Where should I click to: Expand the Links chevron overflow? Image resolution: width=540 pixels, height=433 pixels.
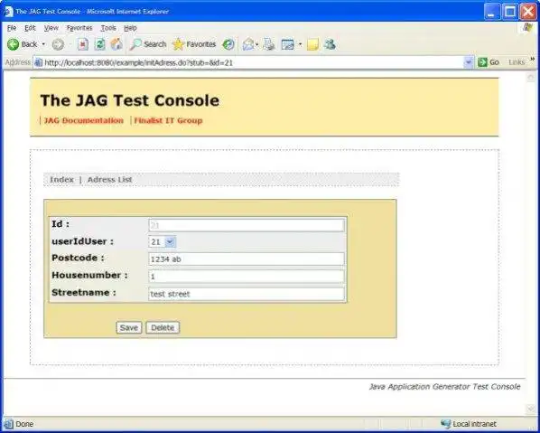coord(533,60)
